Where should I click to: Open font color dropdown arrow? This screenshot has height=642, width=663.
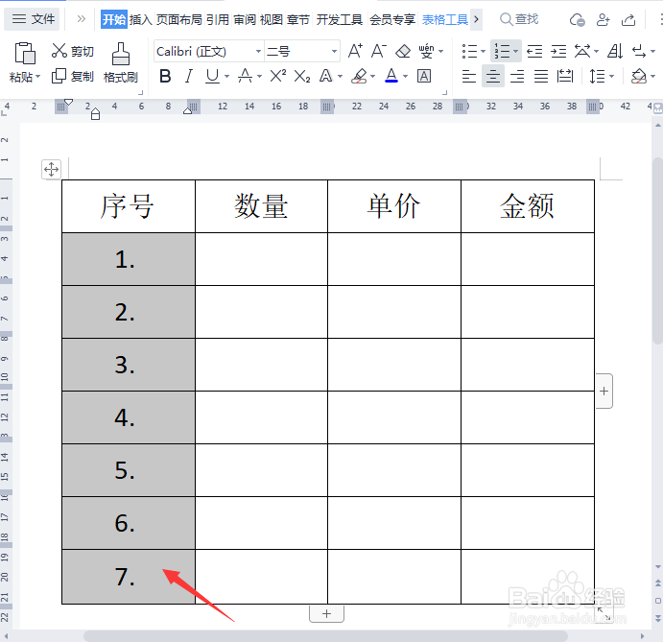point(405,77)
